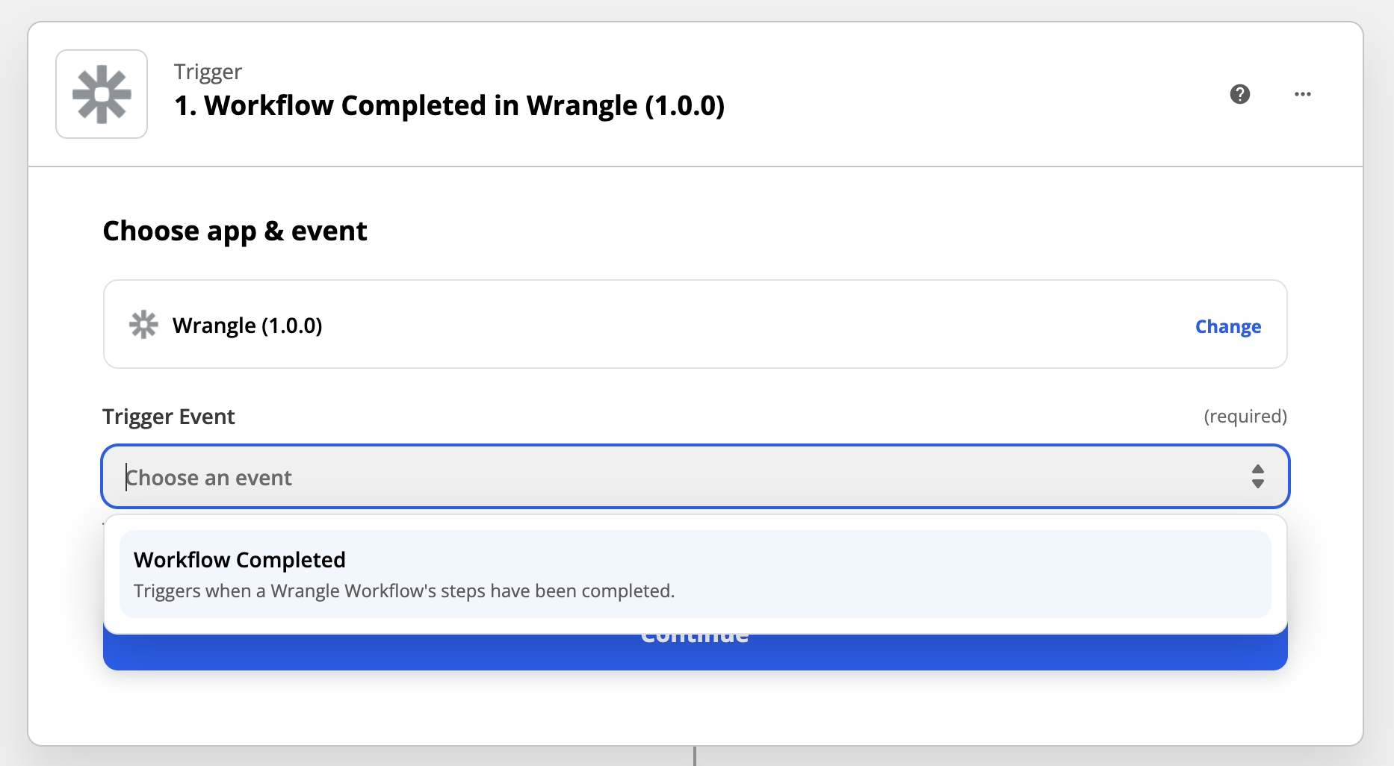Screen dimensions: 1394x766
Task: Click the blank header area beside the title
Action: [x=971, y=94]
